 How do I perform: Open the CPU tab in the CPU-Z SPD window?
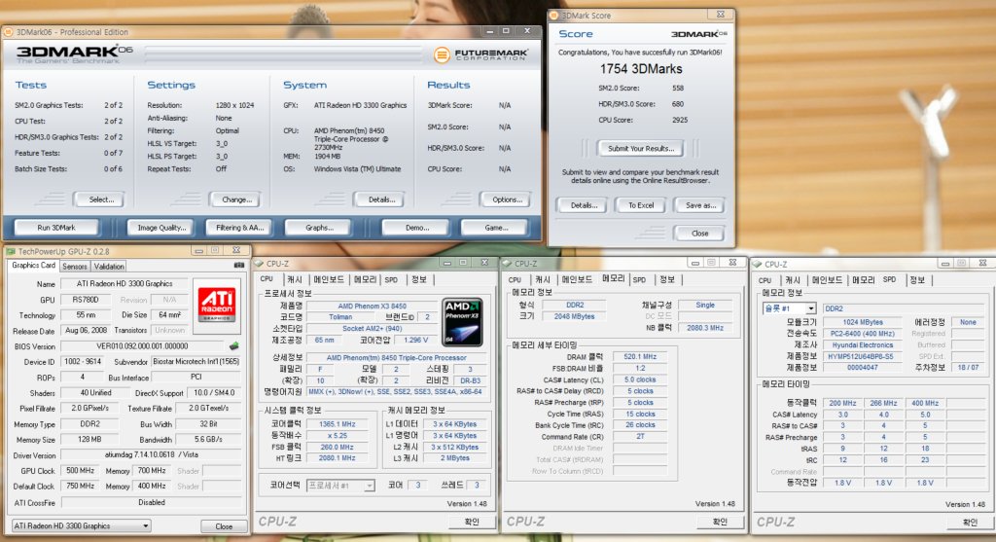pyautogui.click(x=765, y=280)
